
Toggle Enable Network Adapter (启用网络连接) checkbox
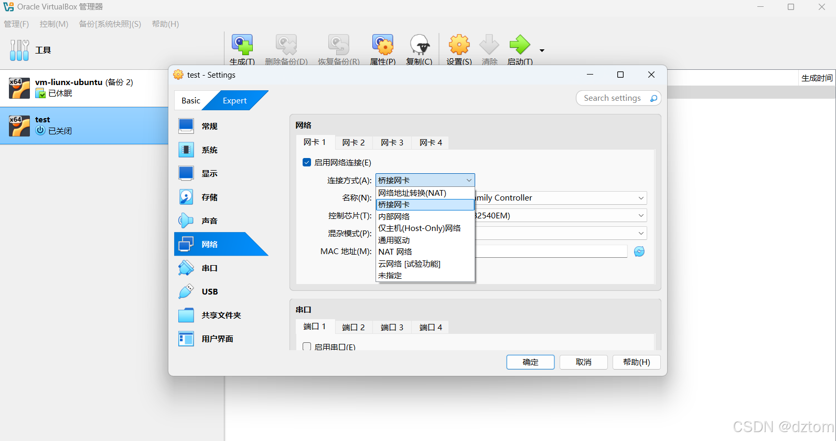coord(307,162)
